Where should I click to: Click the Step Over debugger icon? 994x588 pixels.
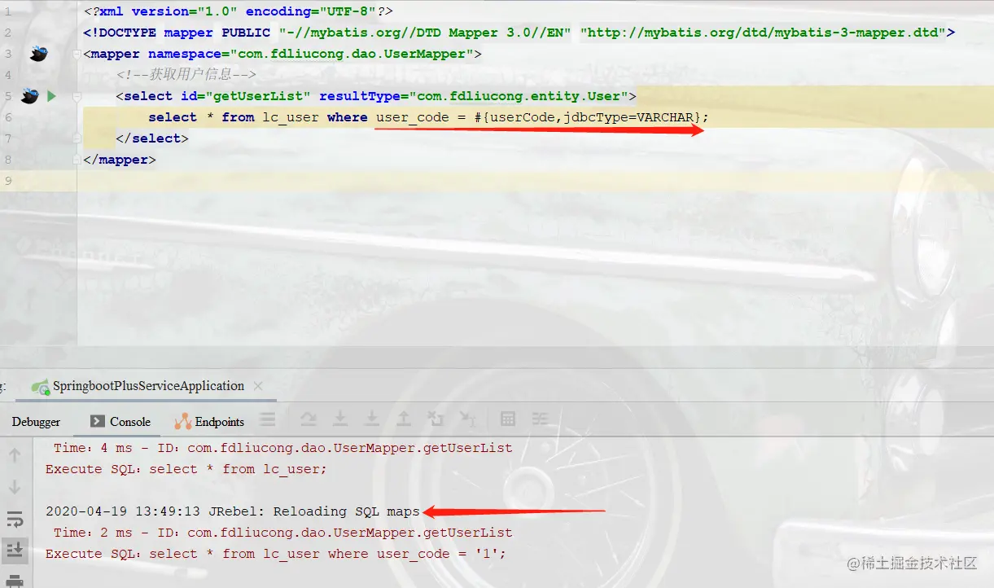click(309, 419)
